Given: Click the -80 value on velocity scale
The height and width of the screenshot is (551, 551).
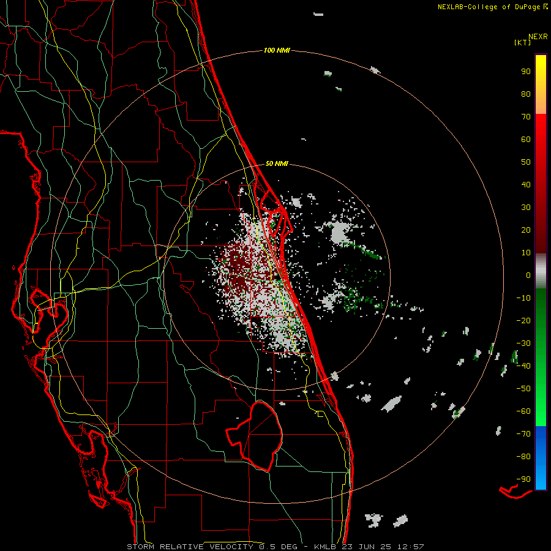Looking at the screenshot, I should click(523, 457).
